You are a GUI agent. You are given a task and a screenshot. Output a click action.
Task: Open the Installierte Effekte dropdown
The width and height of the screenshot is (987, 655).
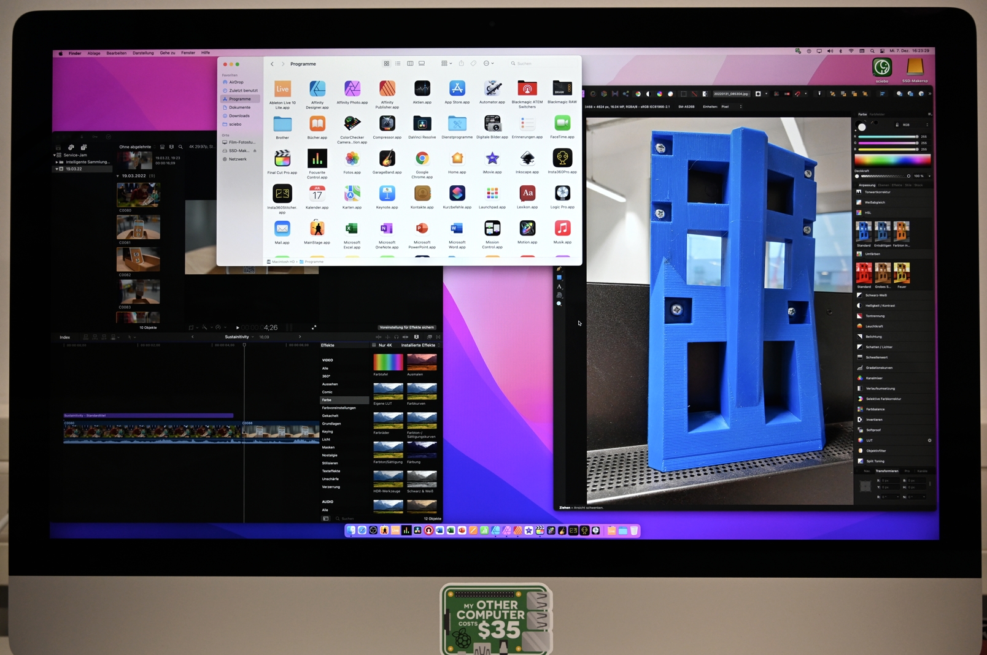point(420,345)
